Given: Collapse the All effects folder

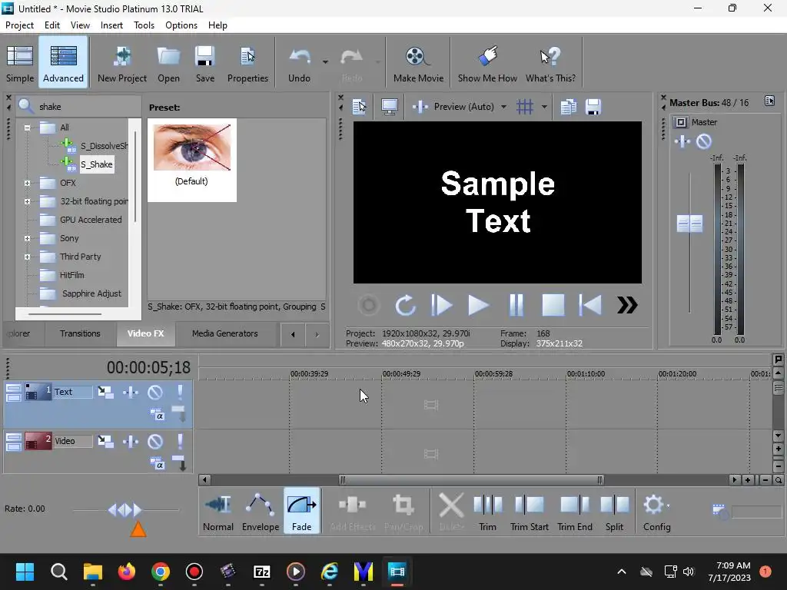Looking at the screenshot, I should tap(27, 128).
